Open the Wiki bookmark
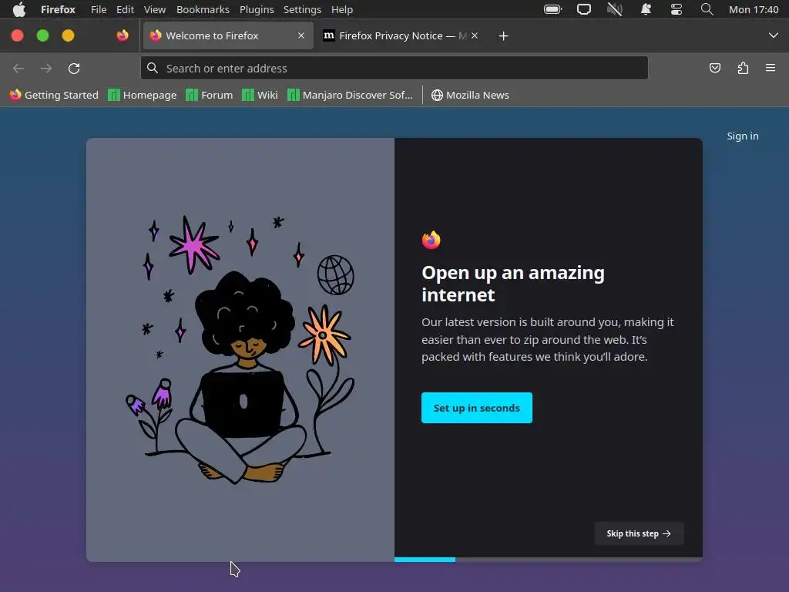789x592 pixels. click(260, 95)
